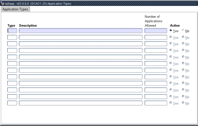
Task: Pick No radio in the fourth row
Action: [x=183, y=50]
